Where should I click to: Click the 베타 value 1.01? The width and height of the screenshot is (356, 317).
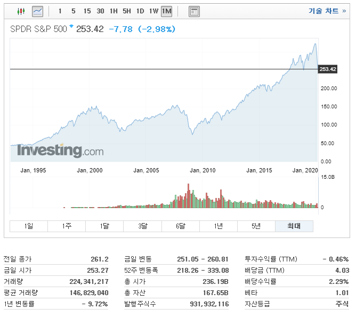pyautogui.click(x=342, y=292)
